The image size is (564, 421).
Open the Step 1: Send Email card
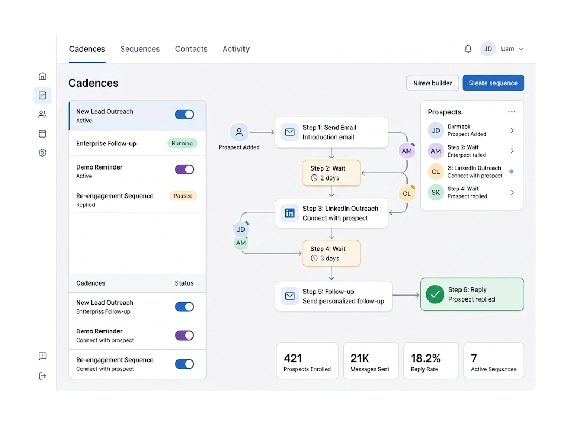point(331,132)
